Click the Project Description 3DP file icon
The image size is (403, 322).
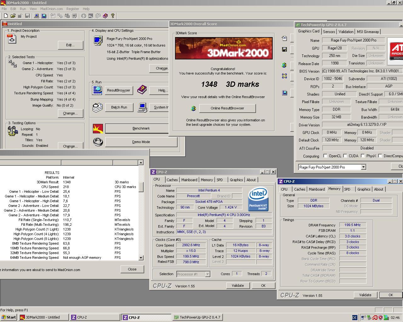(x=11, y=38)
